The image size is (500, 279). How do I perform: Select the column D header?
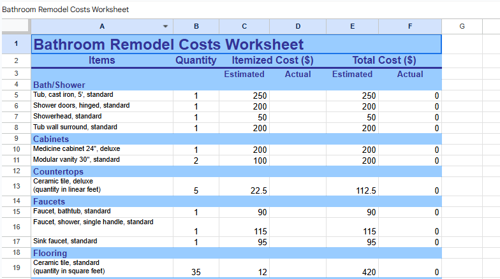(x=298, y=26)
